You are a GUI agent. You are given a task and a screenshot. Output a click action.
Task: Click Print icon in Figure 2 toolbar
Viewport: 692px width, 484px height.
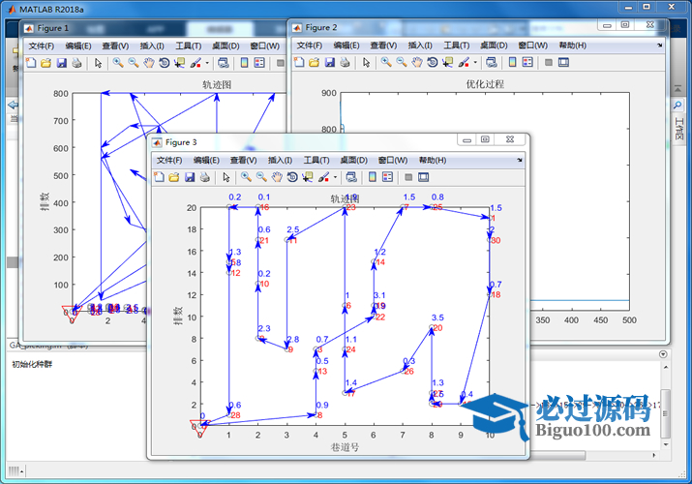coord(346,63)
